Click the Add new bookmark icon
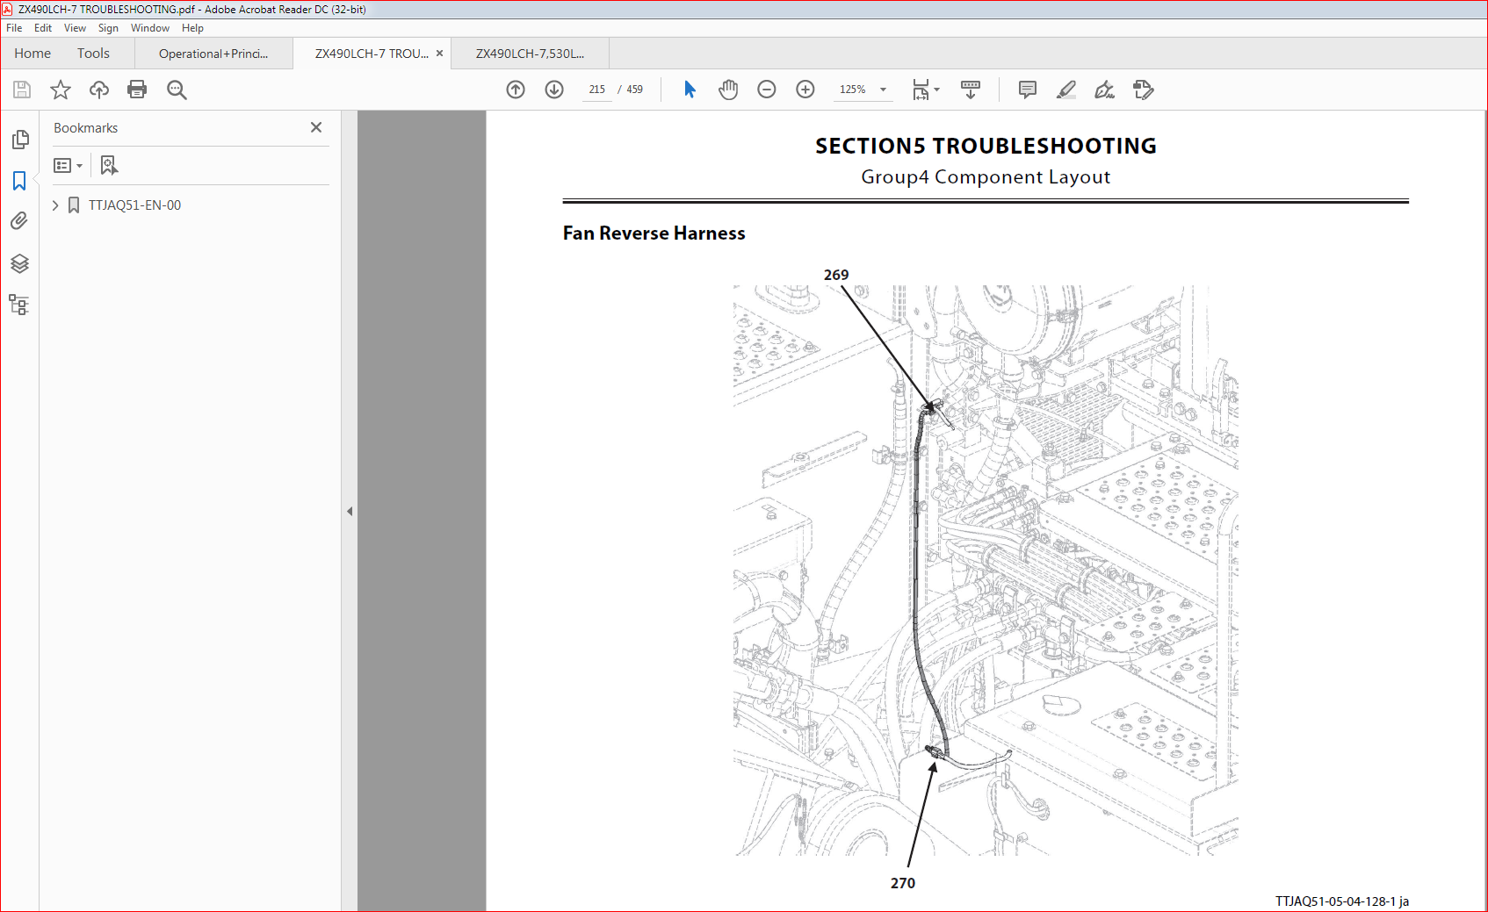Screen dimensions: 1488x912 coord(109,166)
